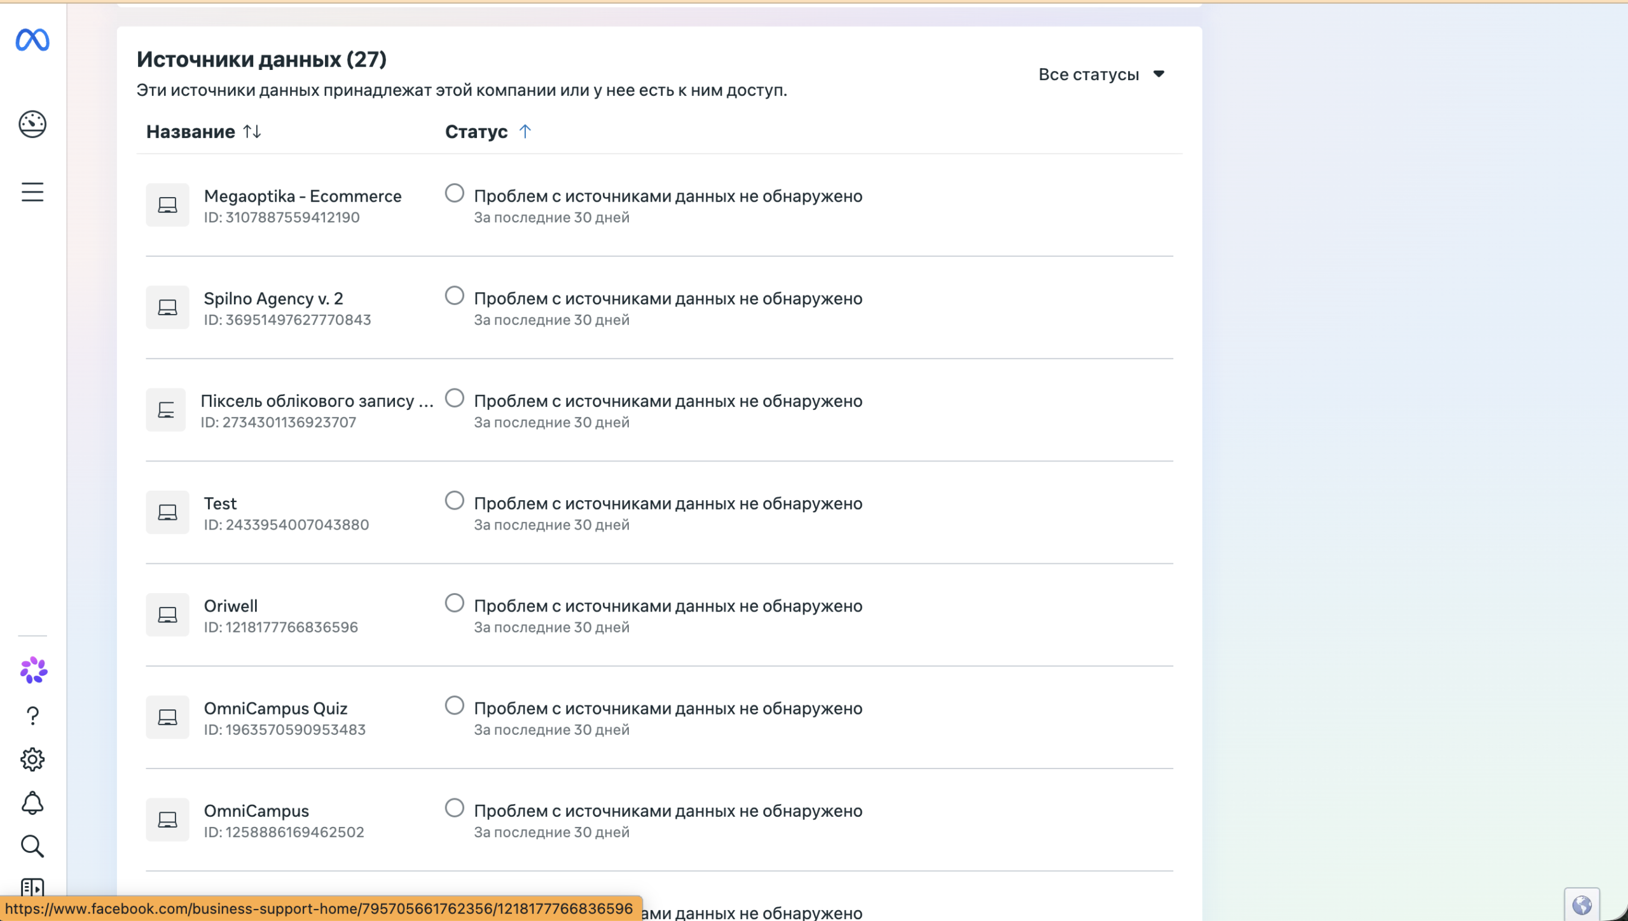Viewport: 1628px width, 921px height.
Task: Sort by Статус using the up arrow
Action: point(525,132)
